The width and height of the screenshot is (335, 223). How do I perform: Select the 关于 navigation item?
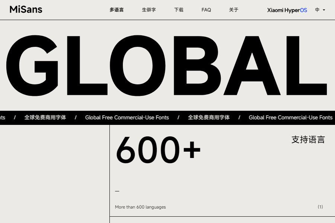pos(234,10)
